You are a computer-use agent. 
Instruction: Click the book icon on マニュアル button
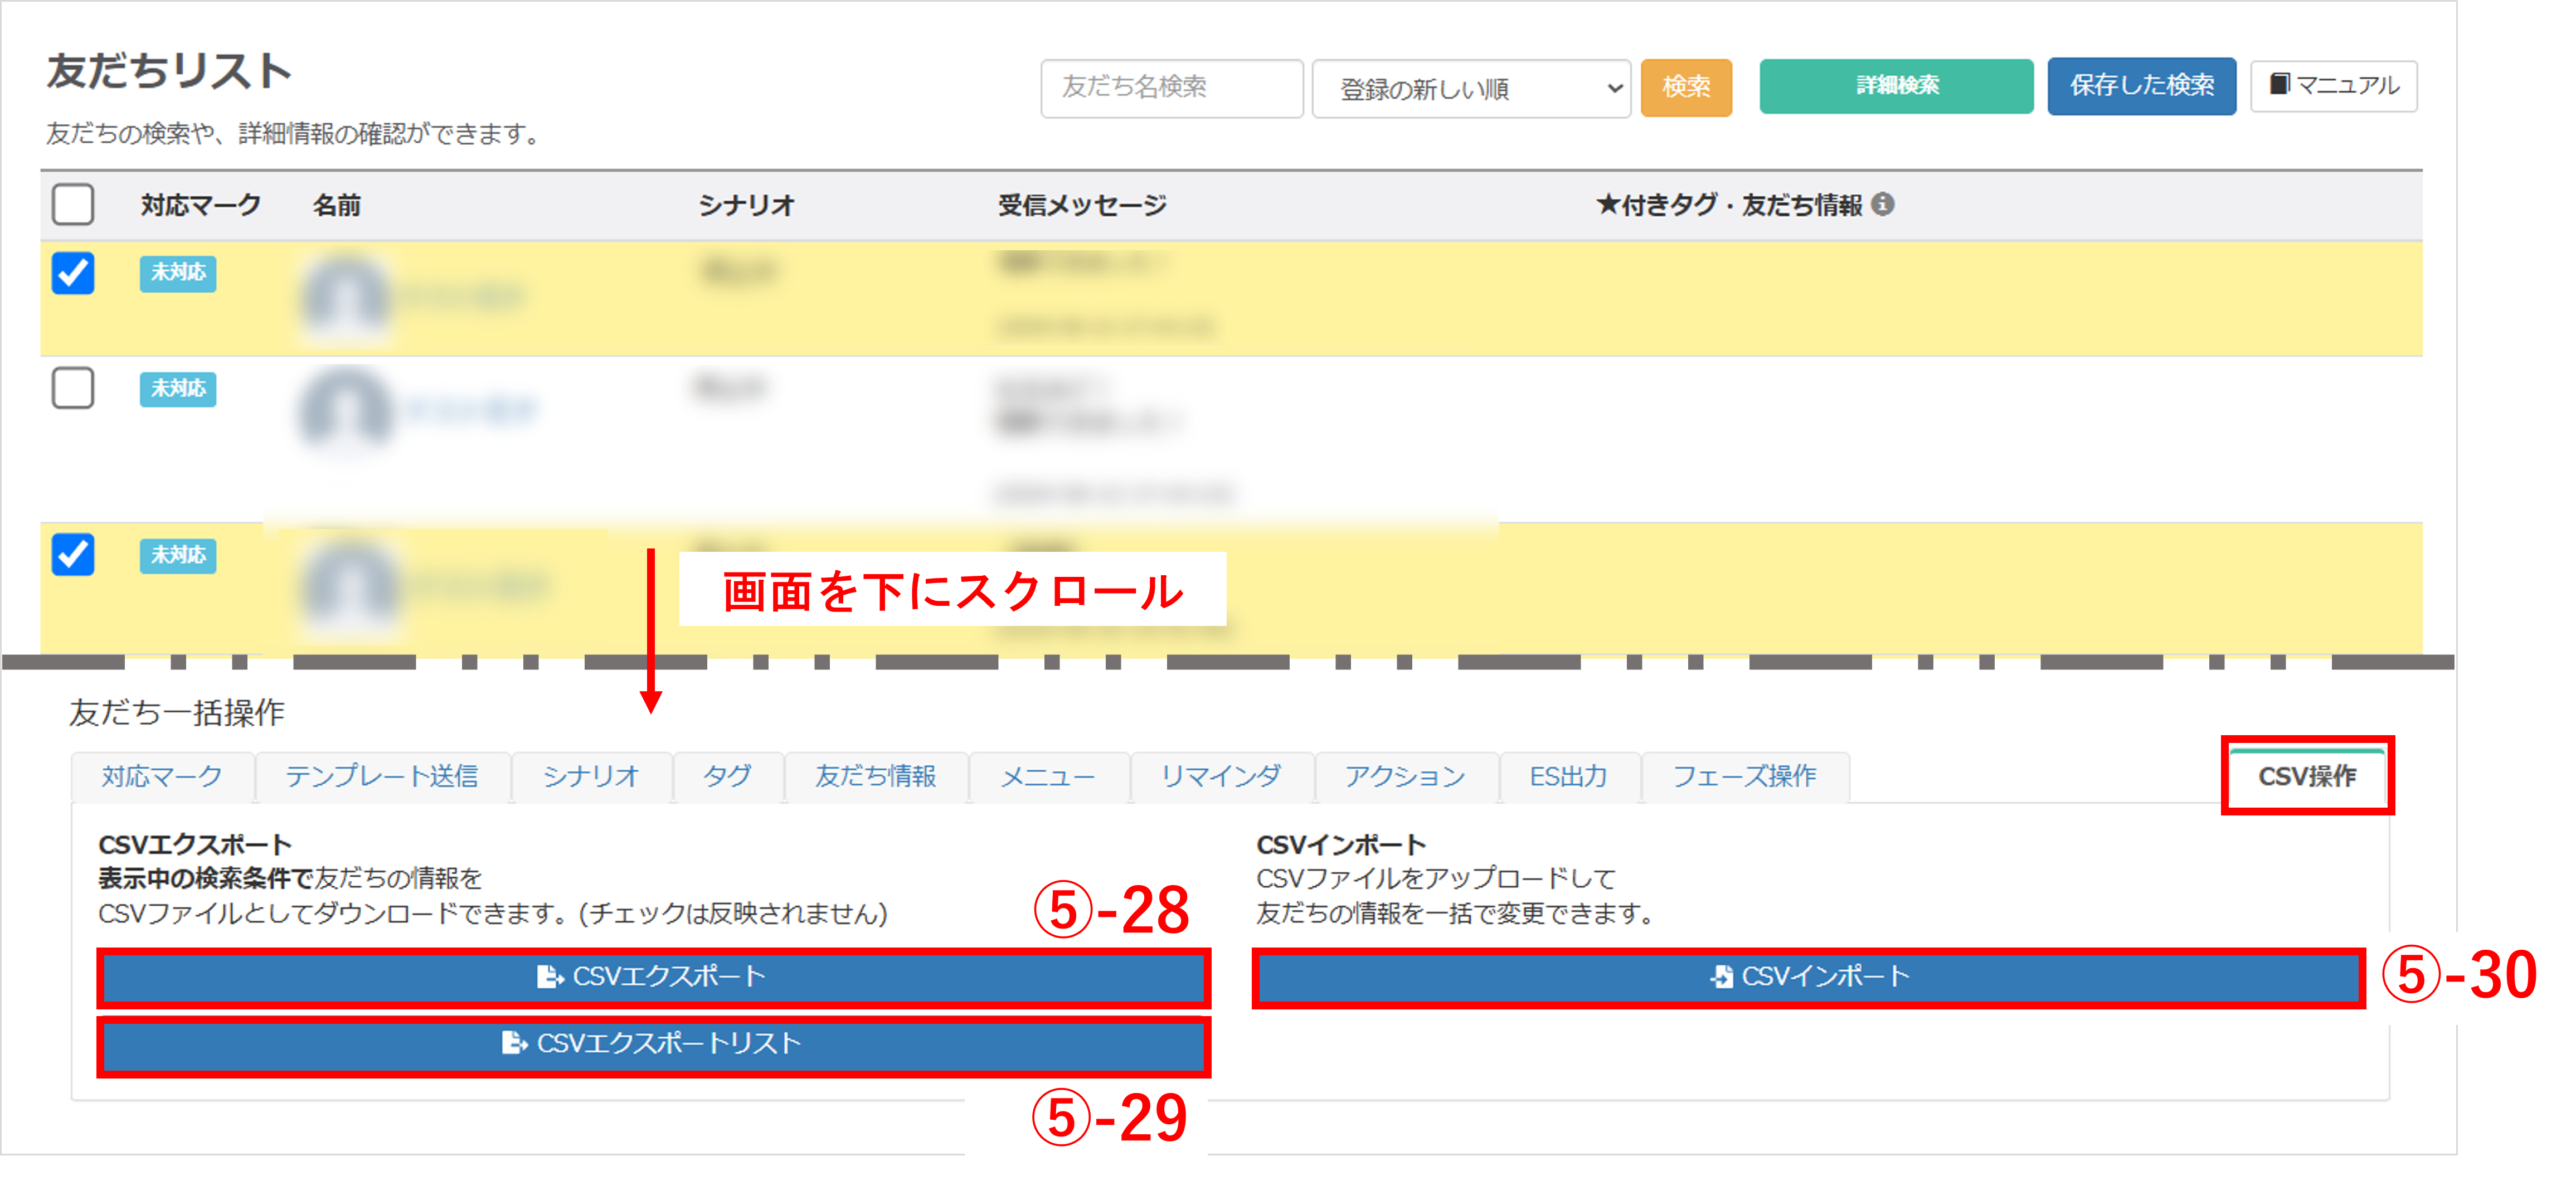tap(2279, 84)
